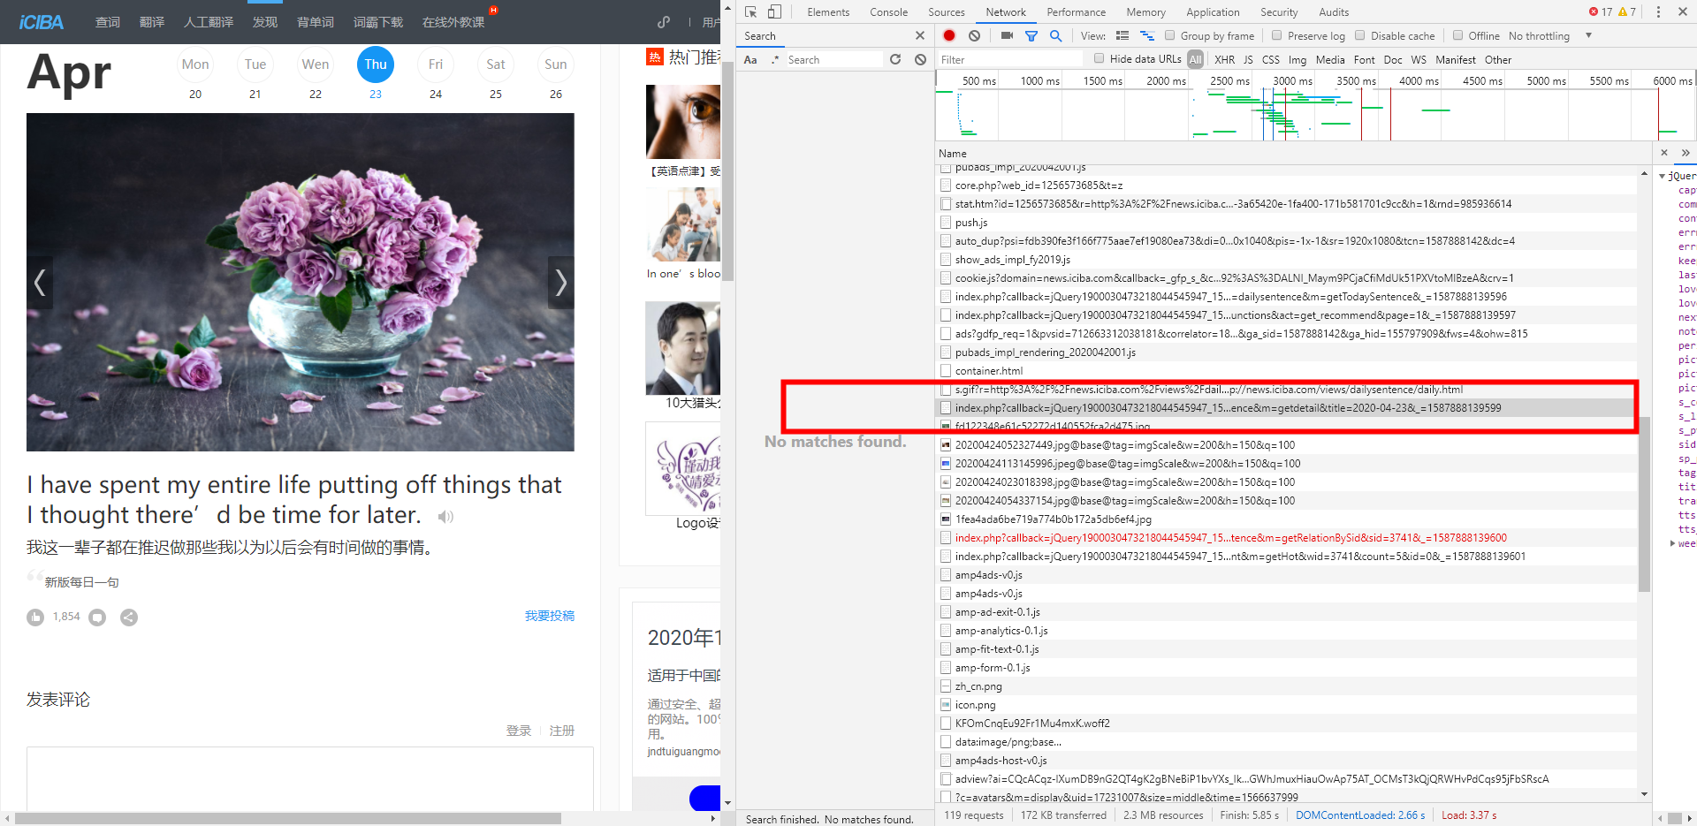Toggle regular expression search option
This screenshot has height=826, width=1697.
click(x=775, y=59)
